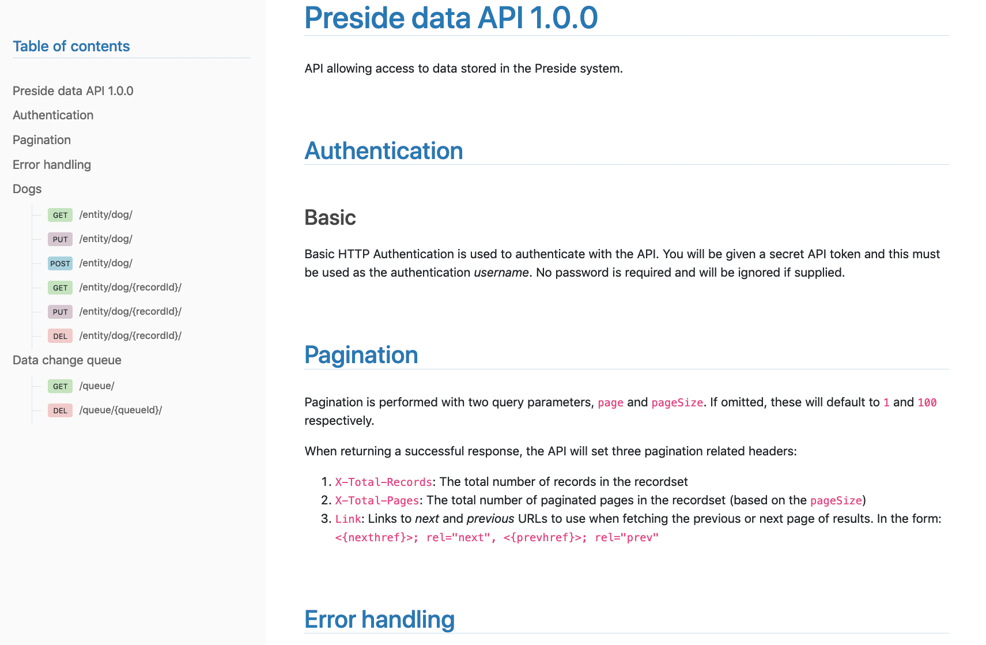Navigate to Error handling sidebar entry
986x645 pixels.
point(52,165)
